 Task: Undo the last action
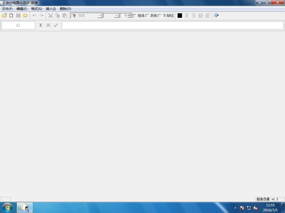pos(34,16)
